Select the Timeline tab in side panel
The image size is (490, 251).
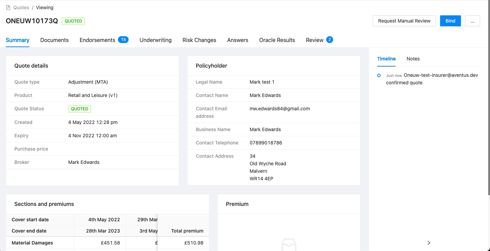(386, 59)
